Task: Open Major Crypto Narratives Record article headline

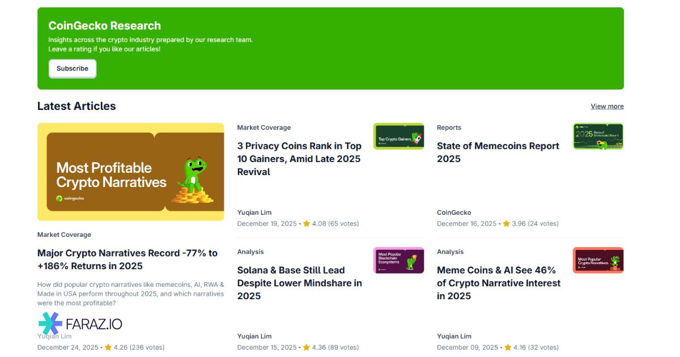Action: click(127, 260)
